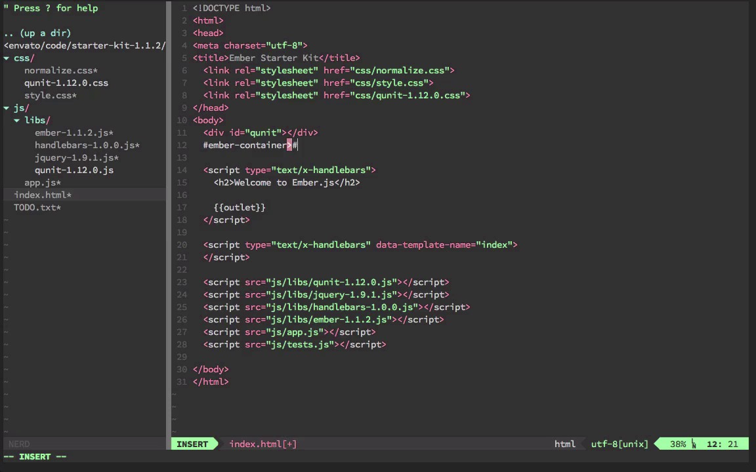Go up a directory in NERDTree
The height and width of the screenshot is (472, 756).
(37, 33)
